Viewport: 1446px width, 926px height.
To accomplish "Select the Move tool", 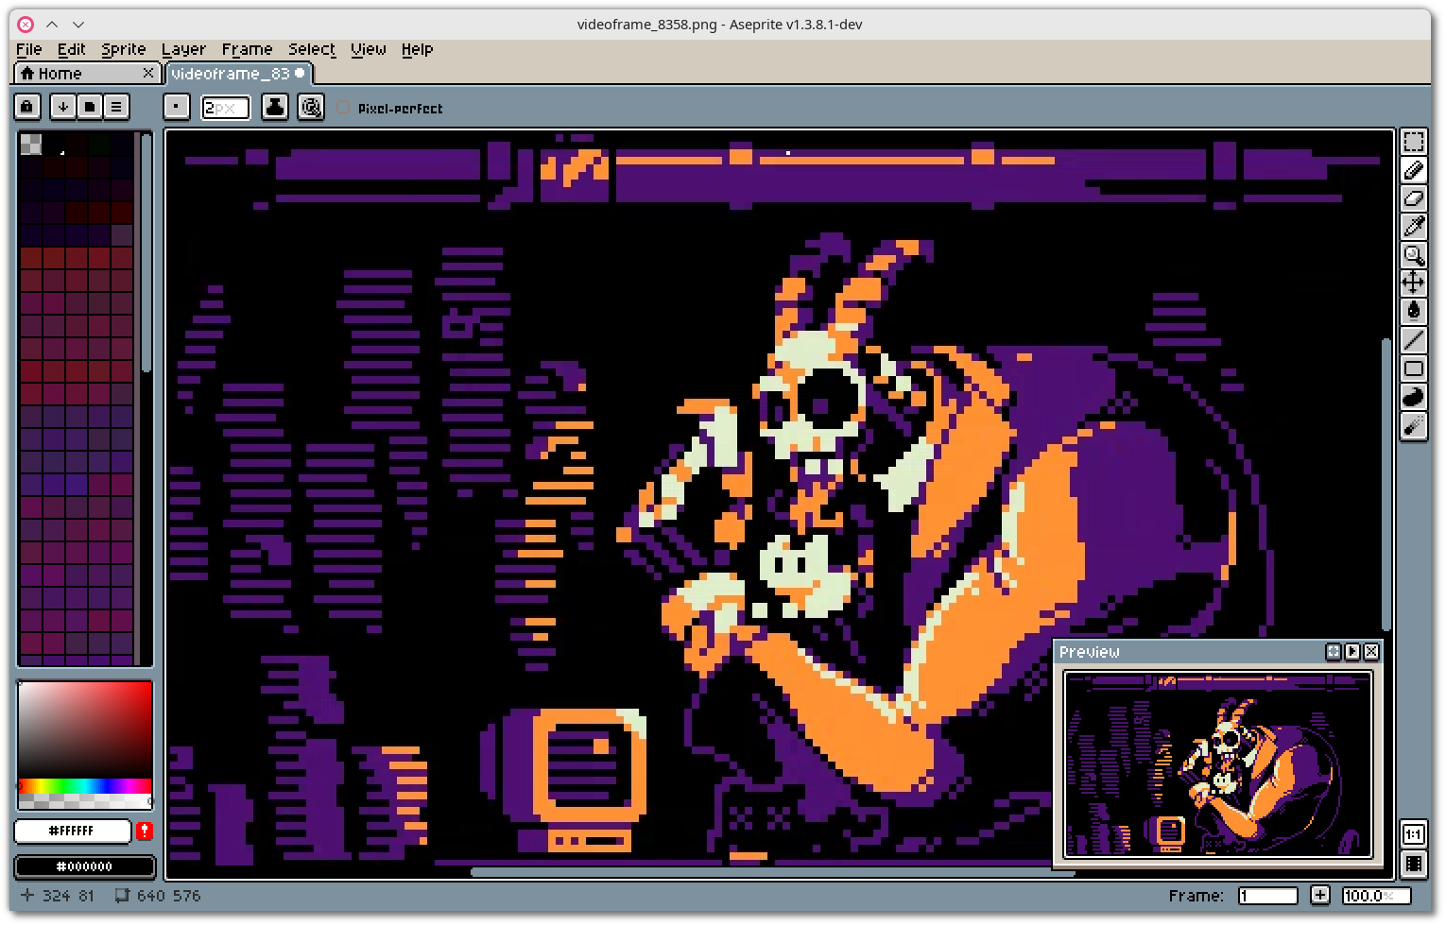I will [1413, 283].
